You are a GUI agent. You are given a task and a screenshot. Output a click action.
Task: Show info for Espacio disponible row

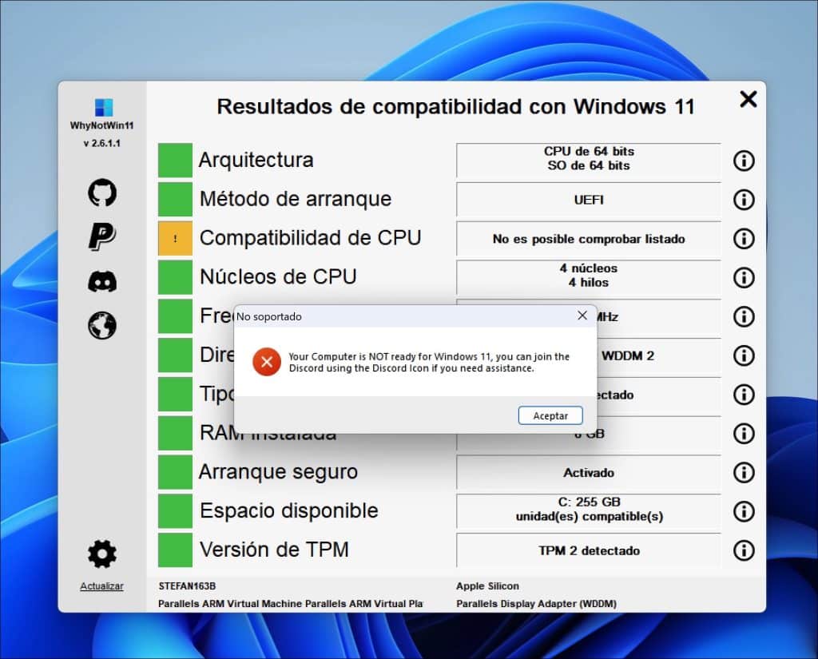click(744, 511)
